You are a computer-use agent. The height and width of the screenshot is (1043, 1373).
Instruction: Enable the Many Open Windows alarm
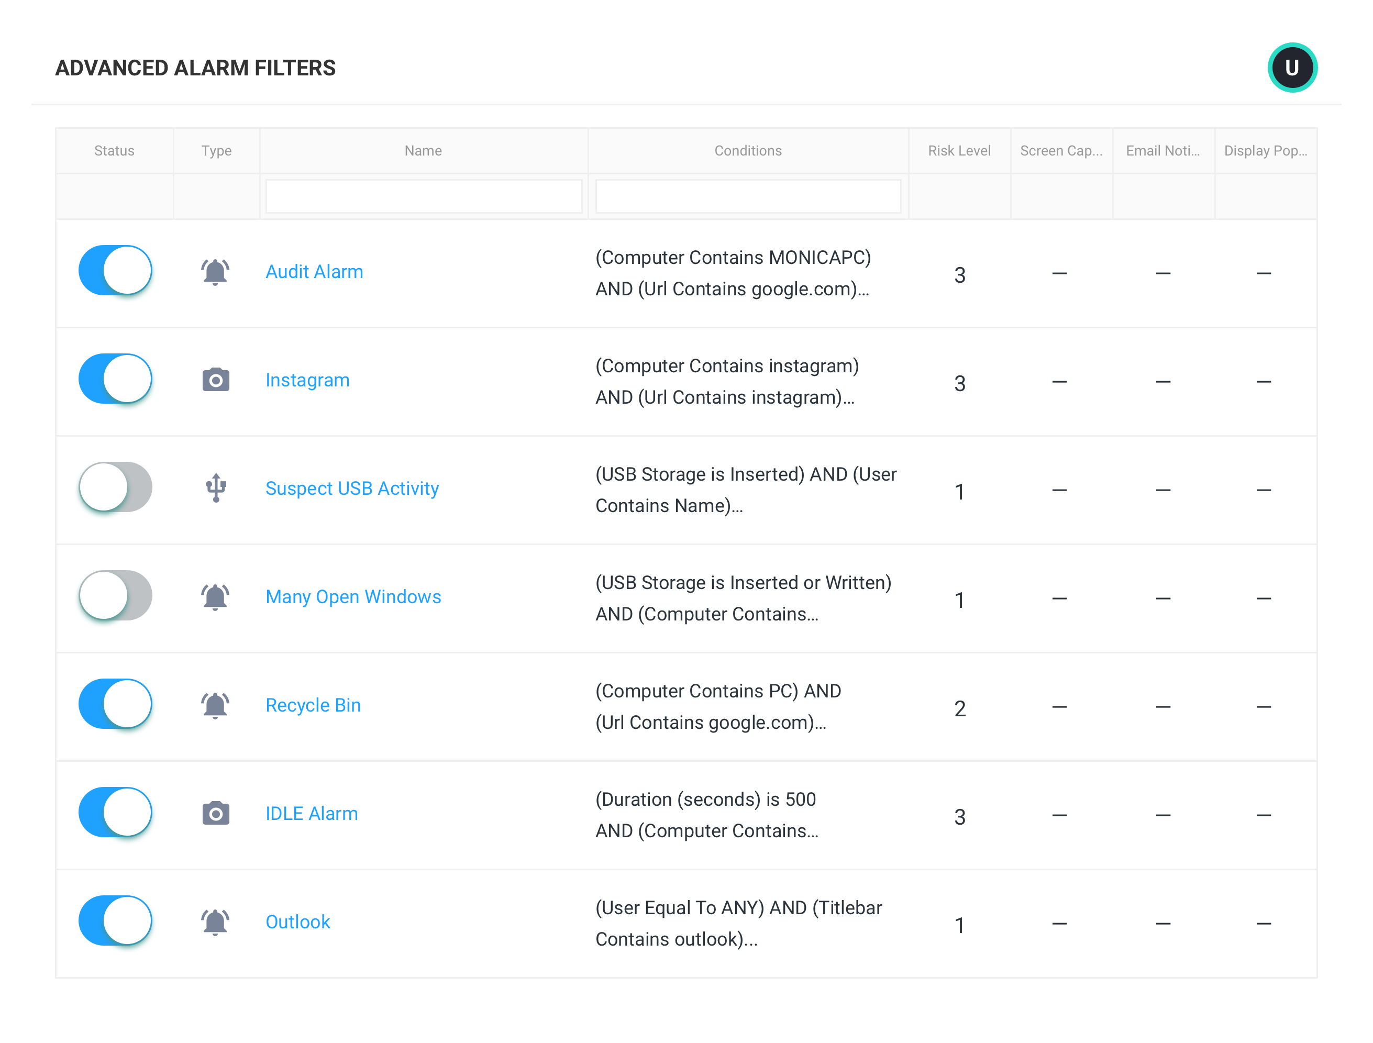[115, 595]
